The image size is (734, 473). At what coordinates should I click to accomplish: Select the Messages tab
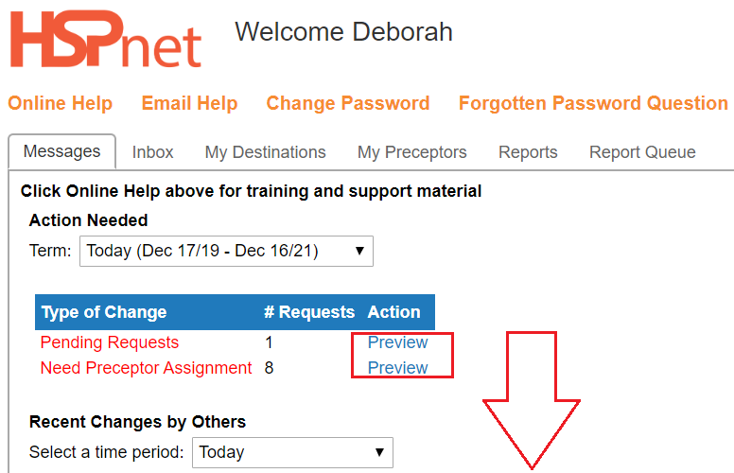click(61, 151)
